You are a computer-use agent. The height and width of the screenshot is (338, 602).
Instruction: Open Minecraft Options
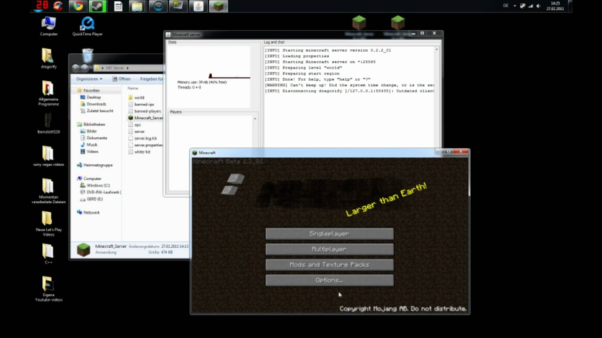coord(329,280)
